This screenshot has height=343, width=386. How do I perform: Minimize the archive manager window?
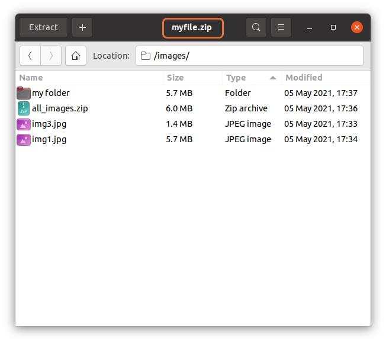click(310, 27)
